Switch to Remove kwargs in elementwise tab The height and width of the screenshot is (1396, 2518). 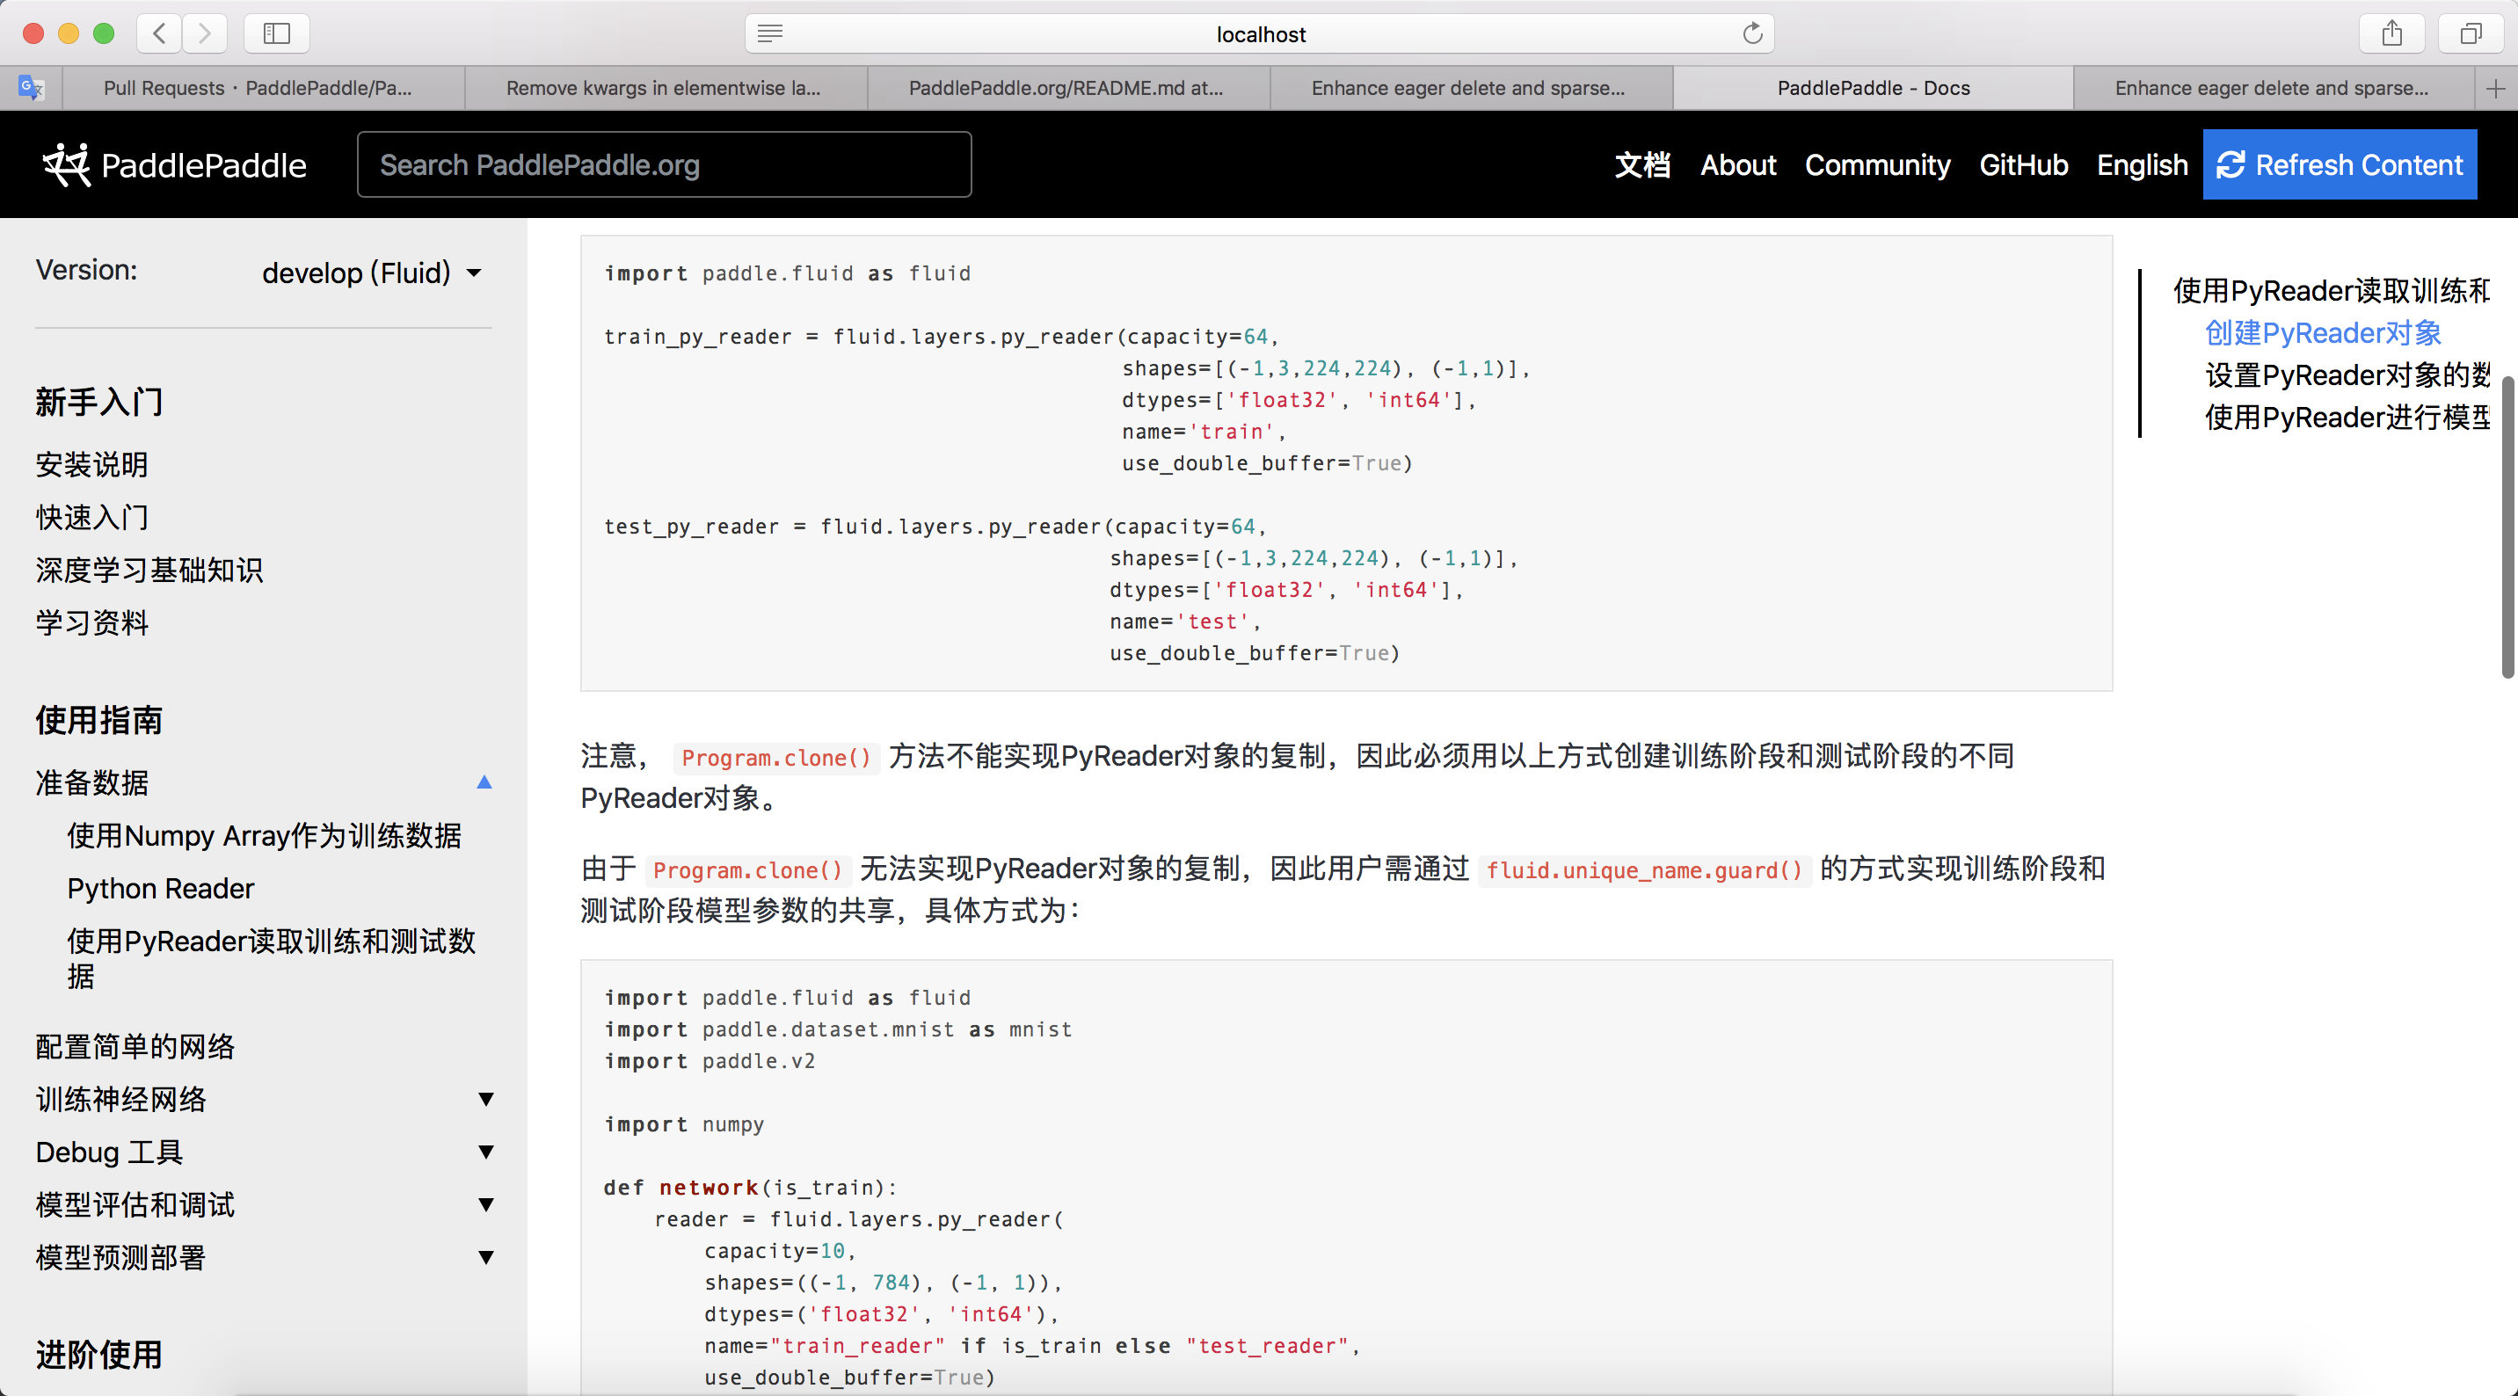666,88
